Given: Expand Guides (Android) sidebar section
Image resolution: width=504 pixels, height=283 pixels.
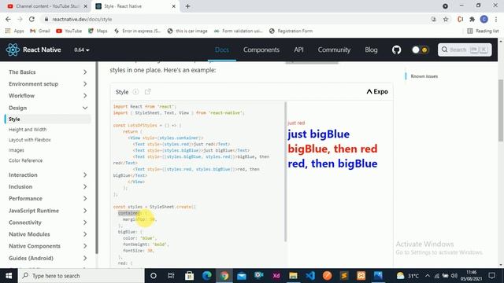Looking at the screenshot, I should click(x=48, y=259).
